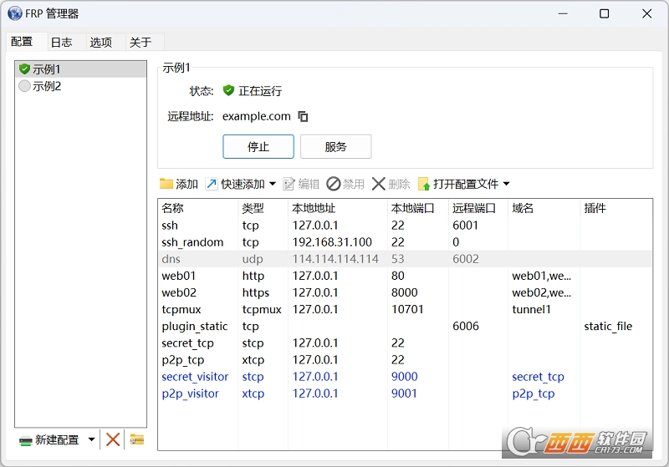Select the web02 proxy row
This screenshot has width=669, height=467.
(x=405, y=292)
